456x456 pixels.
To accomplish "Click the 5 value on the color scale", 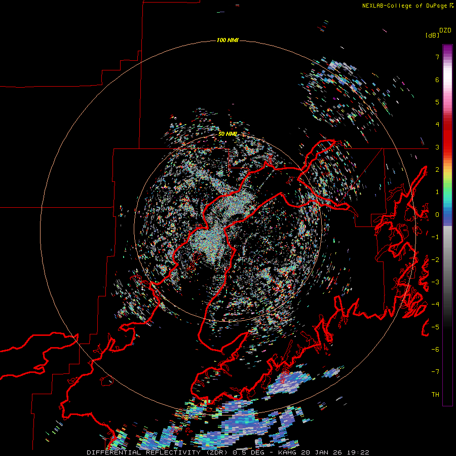I will (437, 102).
